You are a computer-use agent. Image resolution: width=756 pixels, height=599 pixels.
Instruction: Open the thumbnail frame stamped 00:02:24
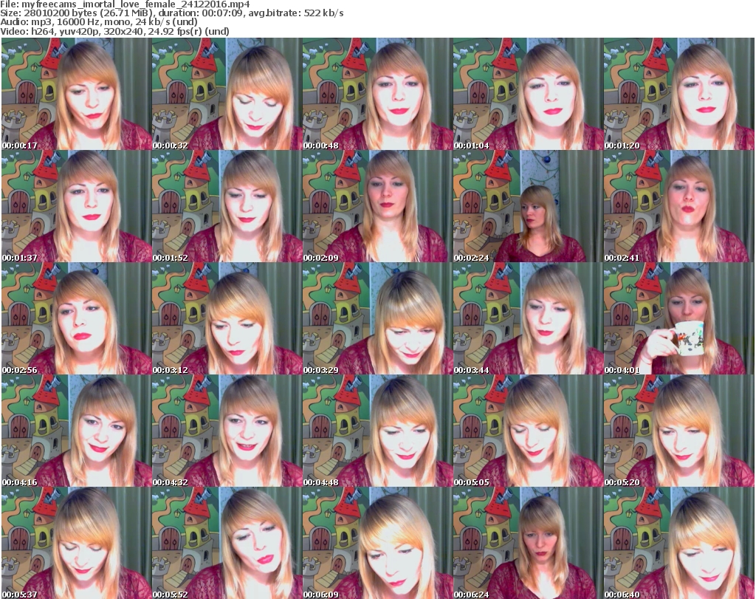(528, 206)
